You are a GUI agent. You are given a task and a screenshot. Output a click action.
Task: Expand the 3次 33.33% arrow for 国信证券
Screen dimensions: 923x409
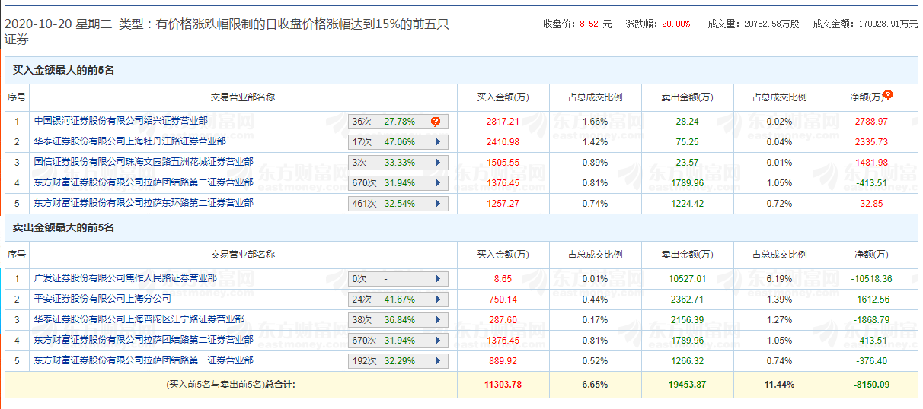[438, 163]
